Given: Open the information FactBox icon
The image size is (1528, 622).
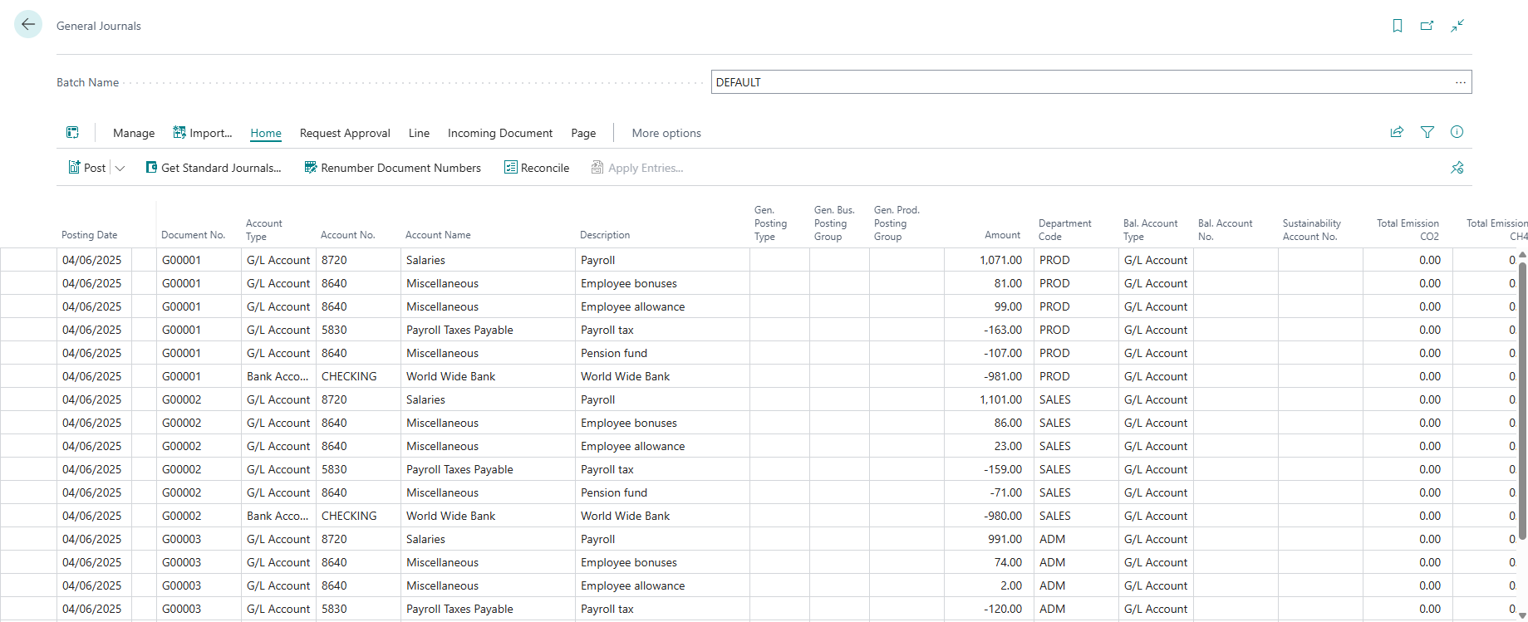Looking at the screenshot, I should 1457,132.
